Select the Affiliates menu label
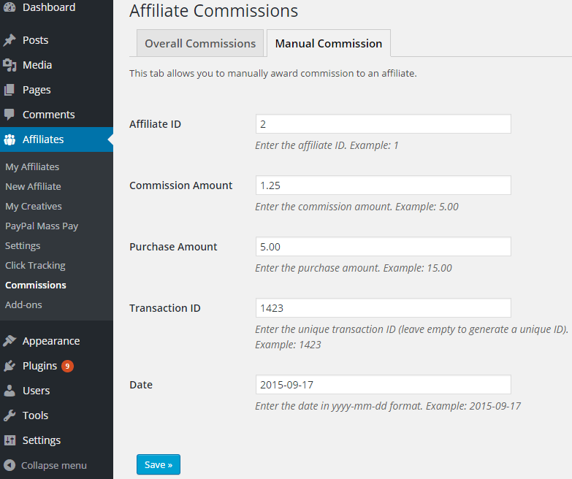The width and height of the screenshot is (572, 479). point(43,139)
